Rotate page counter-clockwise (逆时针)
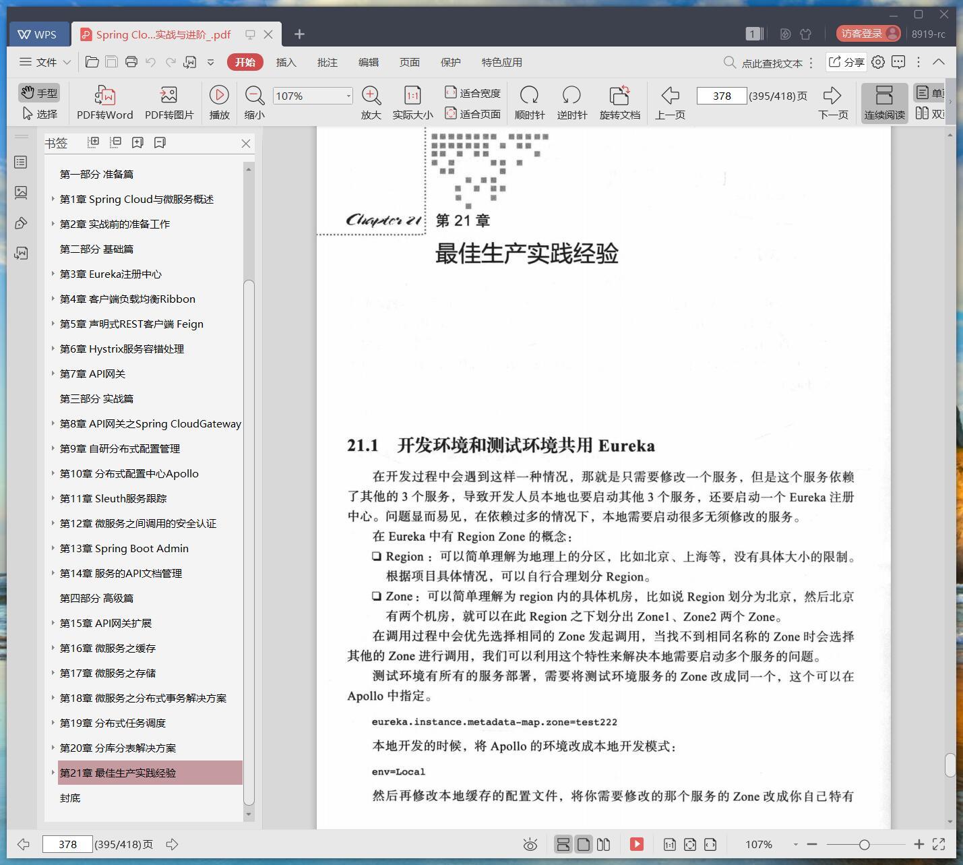 [571, 102]
